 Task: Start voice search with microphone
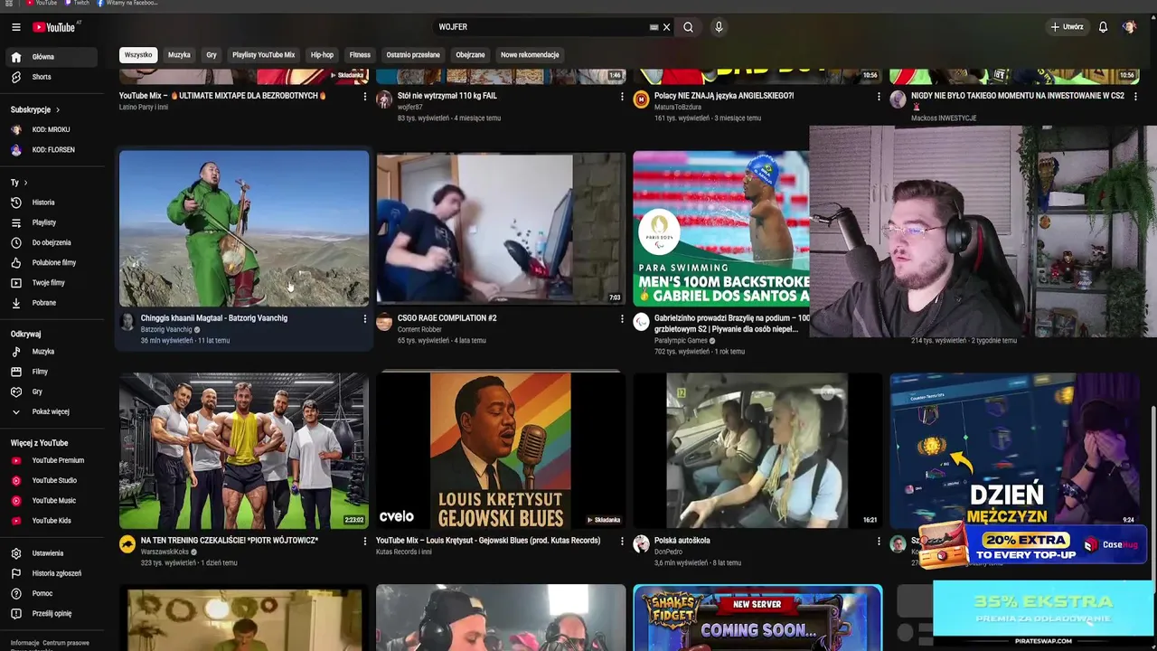tap(719, 27)
